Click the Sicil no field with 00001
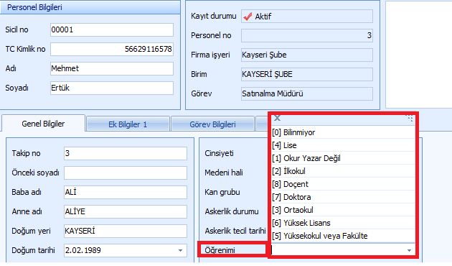The height and width of the screenshot is (266, 452). coord(112,29)
